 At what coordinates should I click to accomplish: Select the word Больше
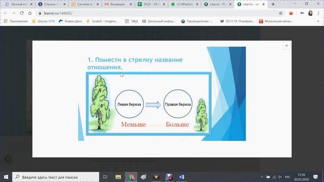(177, 125)
